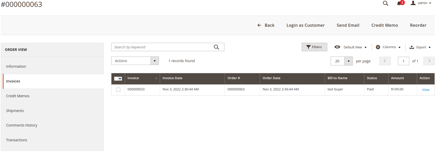Click the eye icon for Default View
Image resolution: width=436 pixels, height=153 pixels.
[x=337, y=47]
